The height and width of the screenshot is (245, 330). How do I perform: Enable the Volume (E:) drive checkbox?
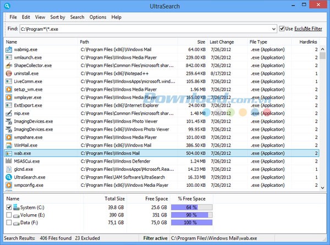[x=8, y=216]
